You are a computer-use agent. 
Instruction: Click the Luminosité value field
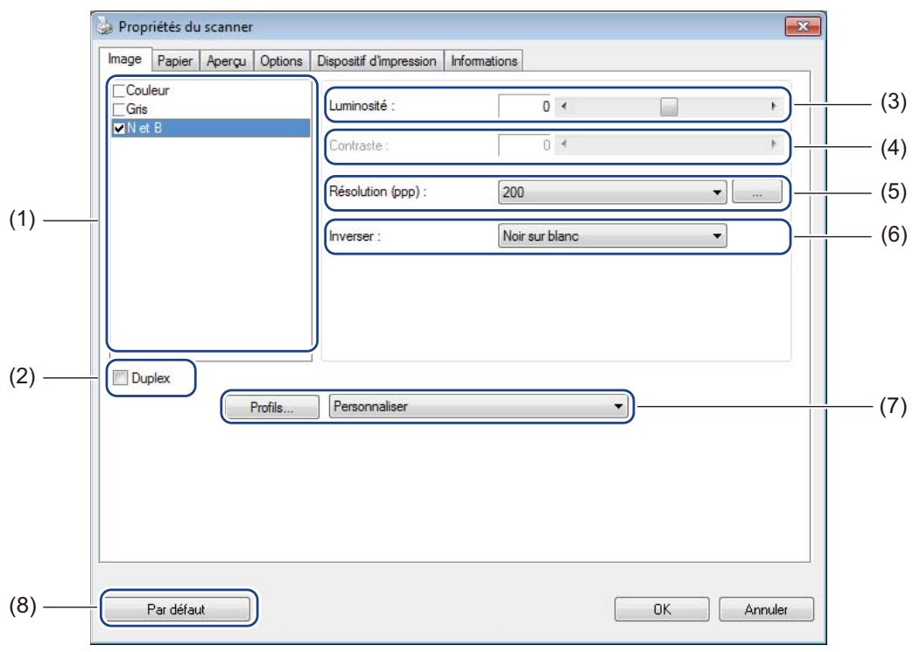524,106
